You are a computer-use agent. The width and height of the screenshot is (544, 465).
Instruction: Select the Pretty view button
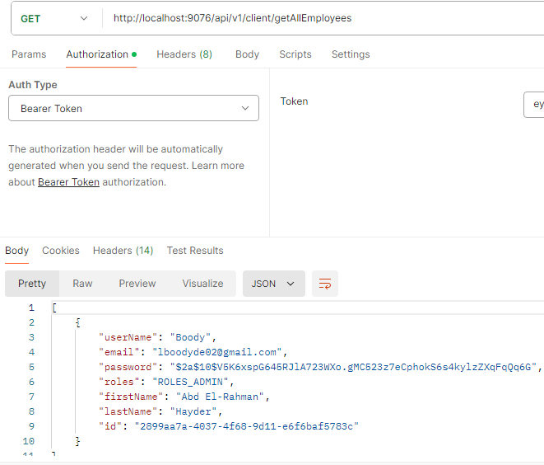32,284
